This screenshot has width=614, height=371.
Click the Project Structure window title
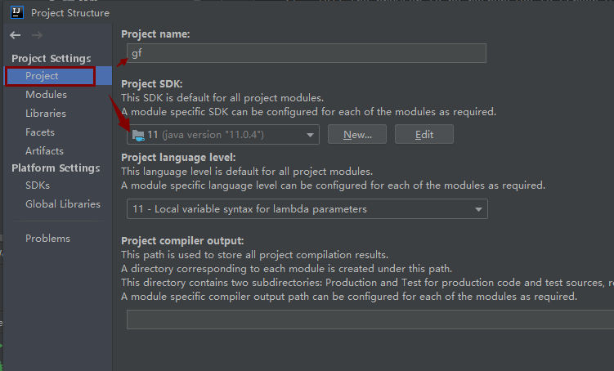70,13
